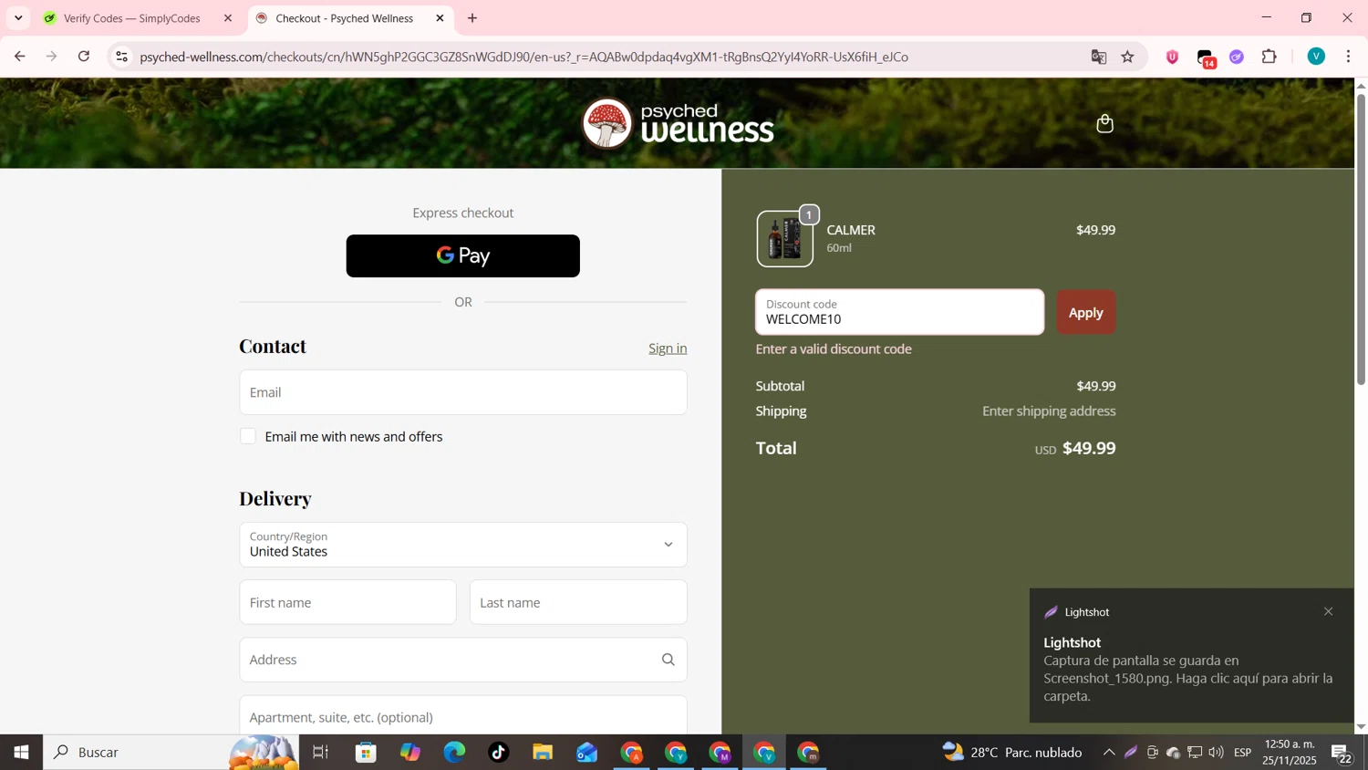This screenshot has height=770, width=1368.
Task: Open the tab search dropdown arrow
Action: [x=18, y=18]
